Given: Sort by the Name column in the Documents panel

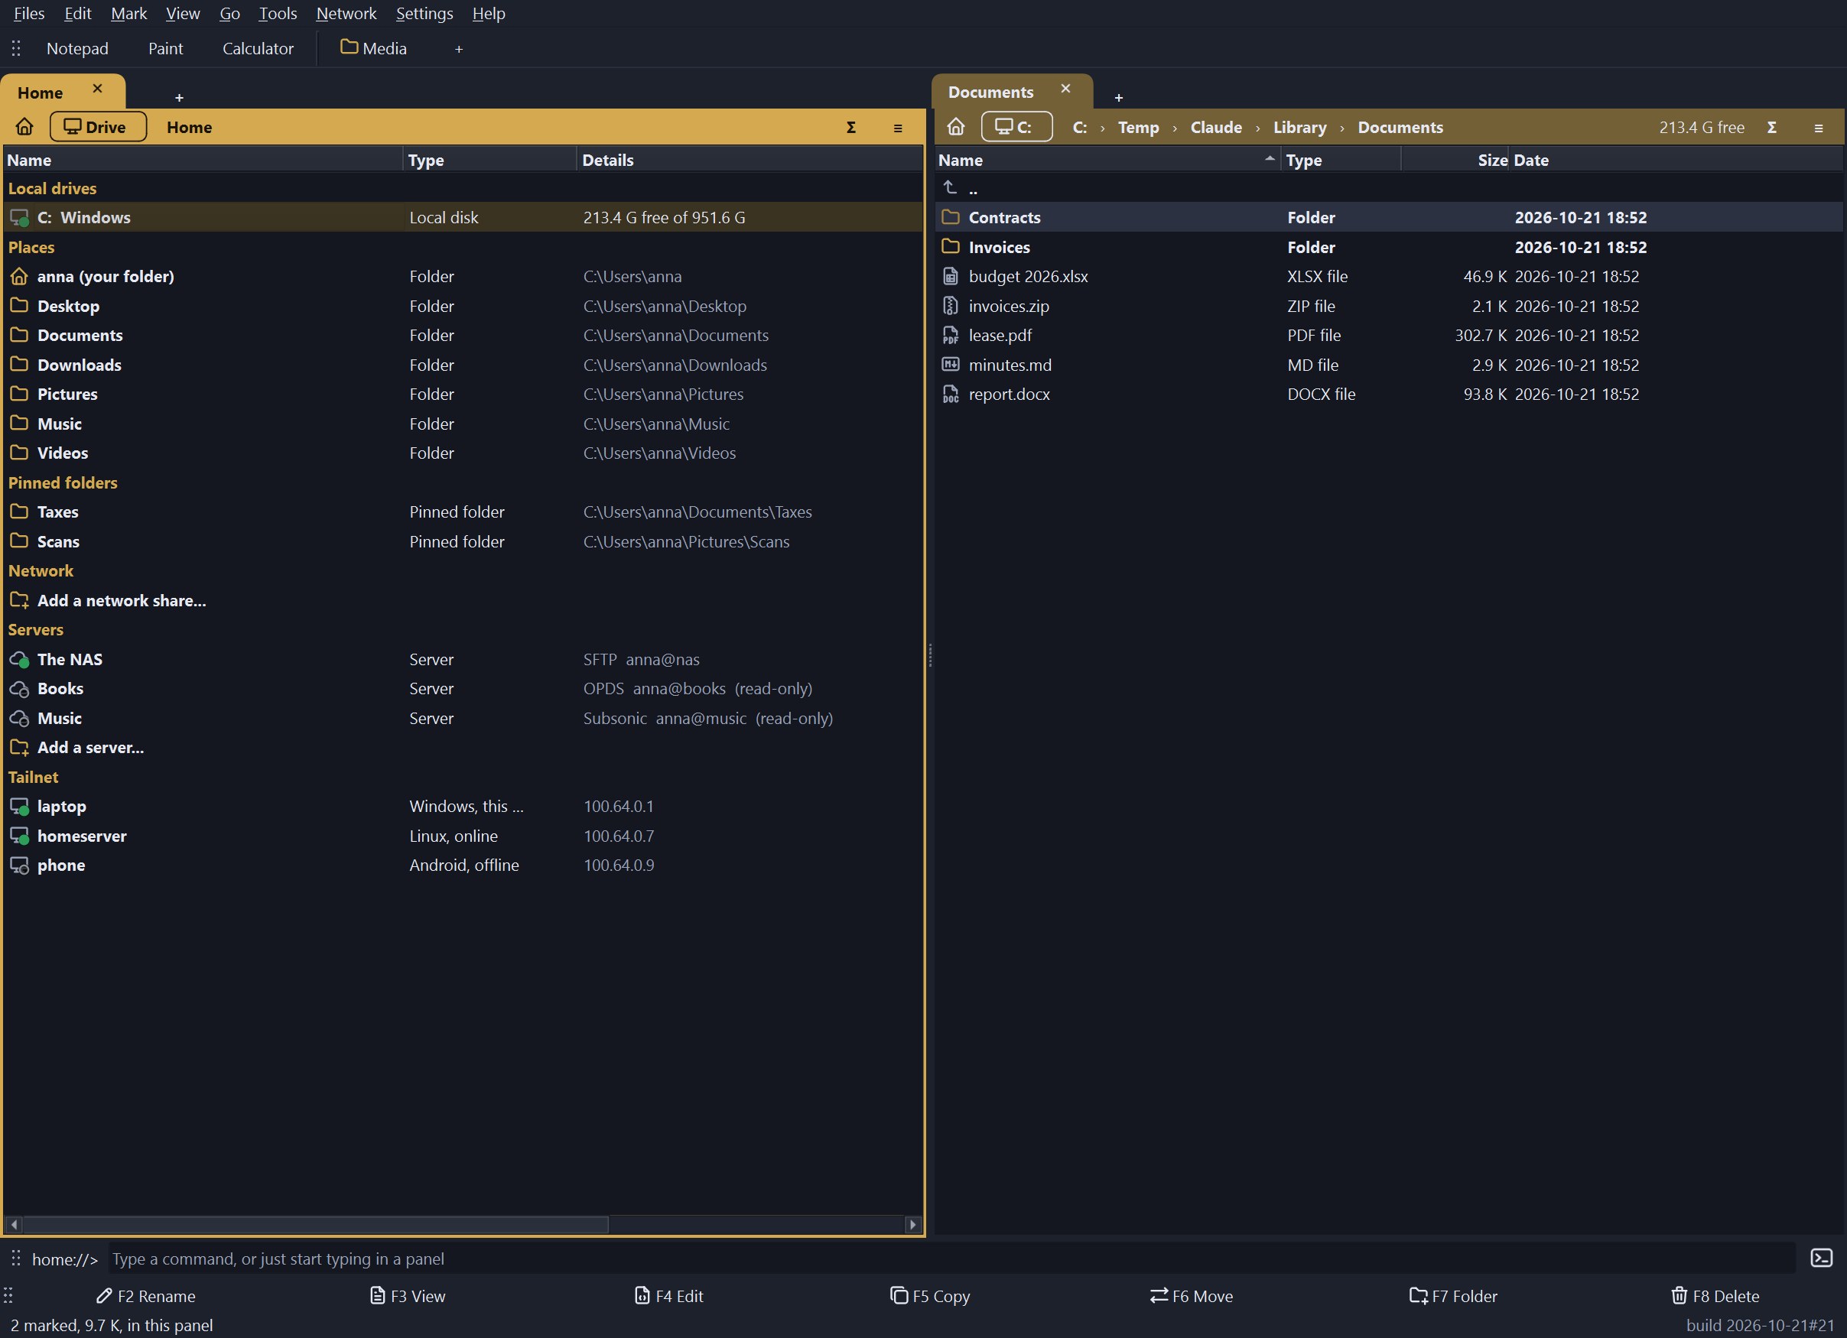Looking at the screenshot, I should click(1107, 160).
